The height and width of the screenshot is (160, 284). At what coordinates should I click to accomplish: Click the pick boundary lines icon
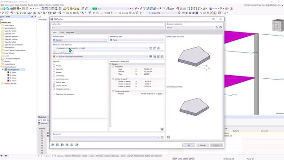click(217, 28)
